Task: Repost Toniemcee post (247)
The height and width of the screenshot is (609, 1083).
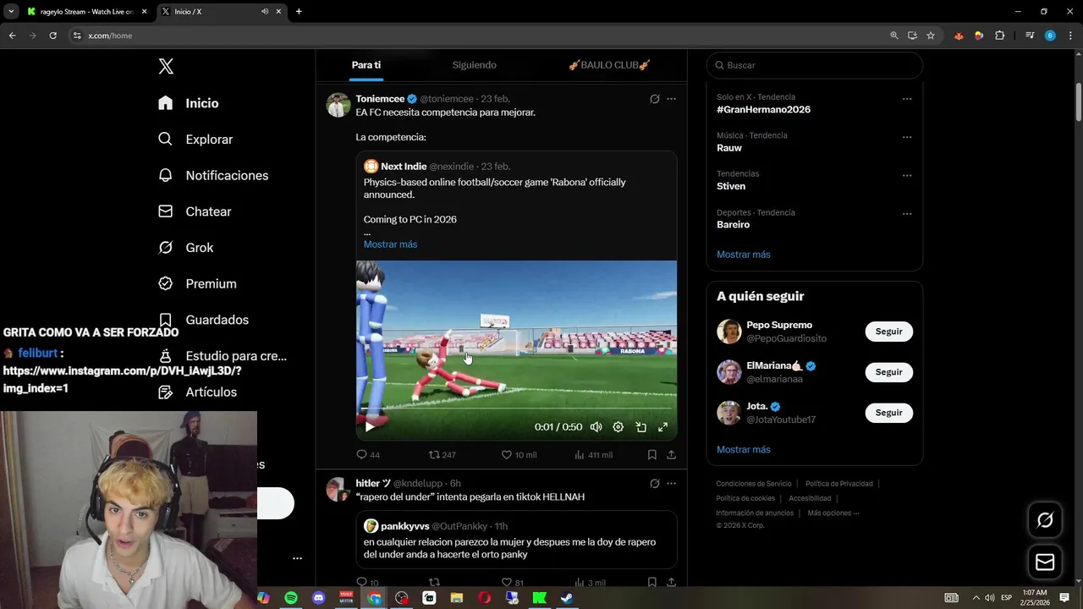Action: pyautogui.click(x=443, y=455)
